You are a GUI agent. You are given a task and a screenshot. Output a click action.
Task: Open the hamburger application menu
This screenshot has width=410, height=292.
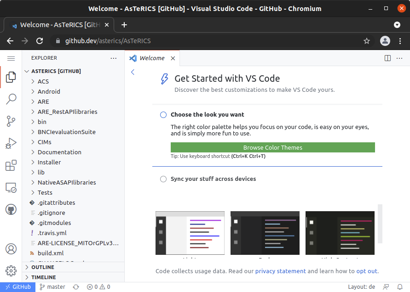11,58
